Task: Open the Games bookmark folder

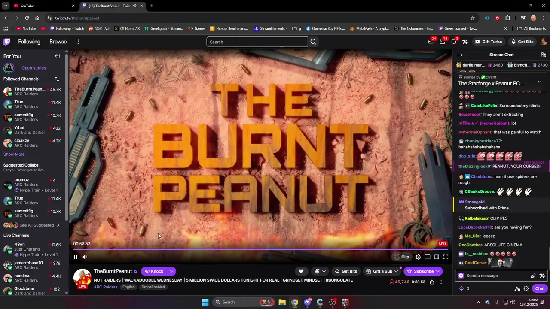Action: (x=197, y=29)
